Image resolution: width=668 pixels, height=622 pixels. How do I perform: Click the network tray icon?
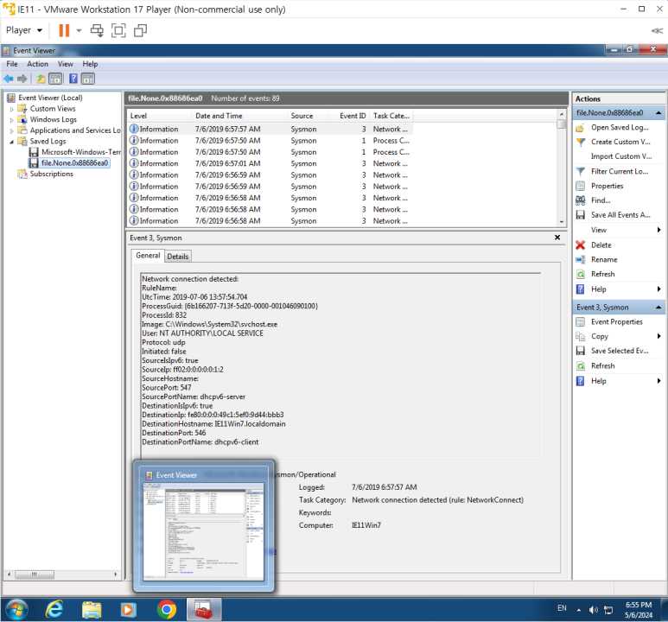click(608, 610)
